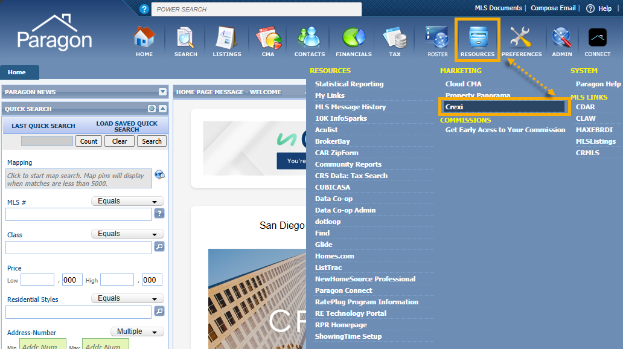Click the blue Power Search help icon
The width and height of the screenshot is (623, 349).
144,9
